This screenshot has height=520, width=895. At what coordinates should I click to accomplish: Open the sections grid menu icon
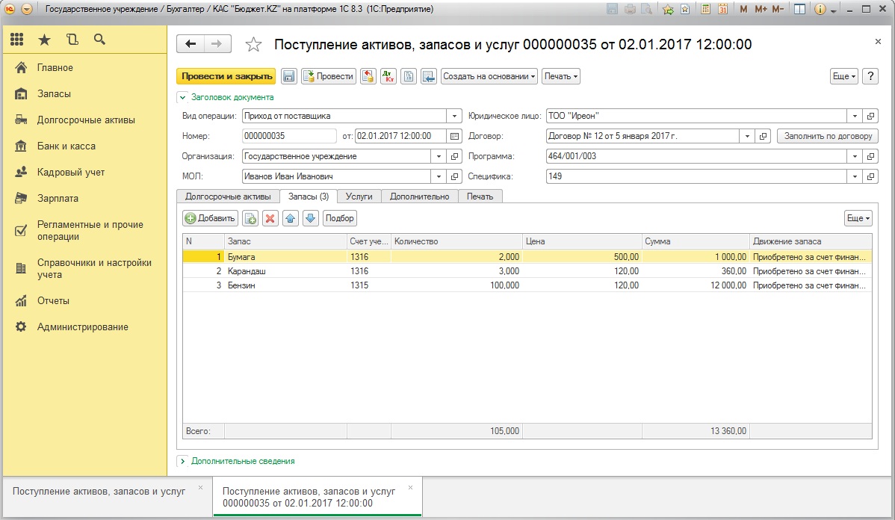[17, 40]
